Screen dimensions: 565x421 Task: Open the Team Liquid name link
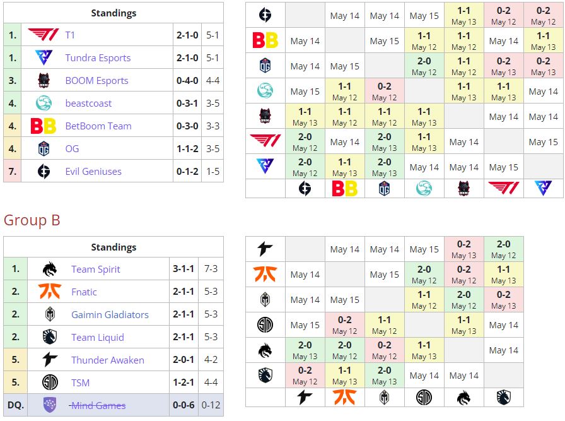98,338
